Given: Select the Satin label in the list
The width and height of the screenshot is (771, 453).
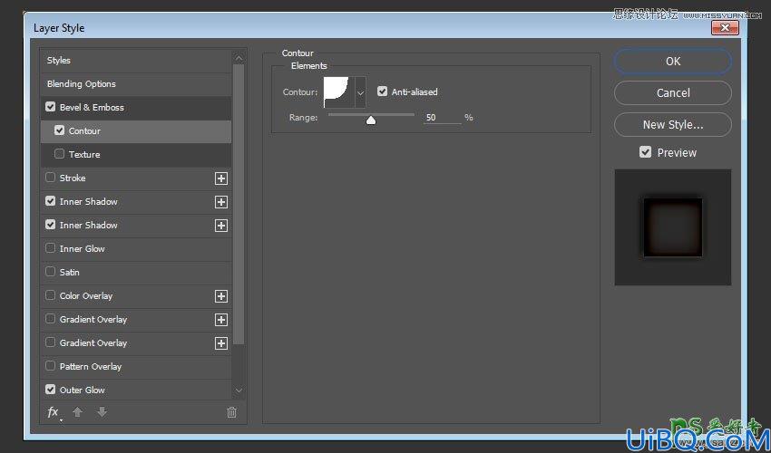Looking at the screenshot, I should [69, 272].
